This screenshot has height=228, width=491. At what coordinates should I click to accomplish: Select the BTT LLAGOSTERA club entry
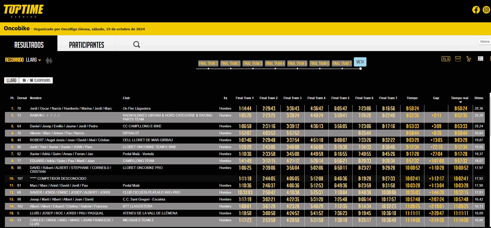click(137, 206)
